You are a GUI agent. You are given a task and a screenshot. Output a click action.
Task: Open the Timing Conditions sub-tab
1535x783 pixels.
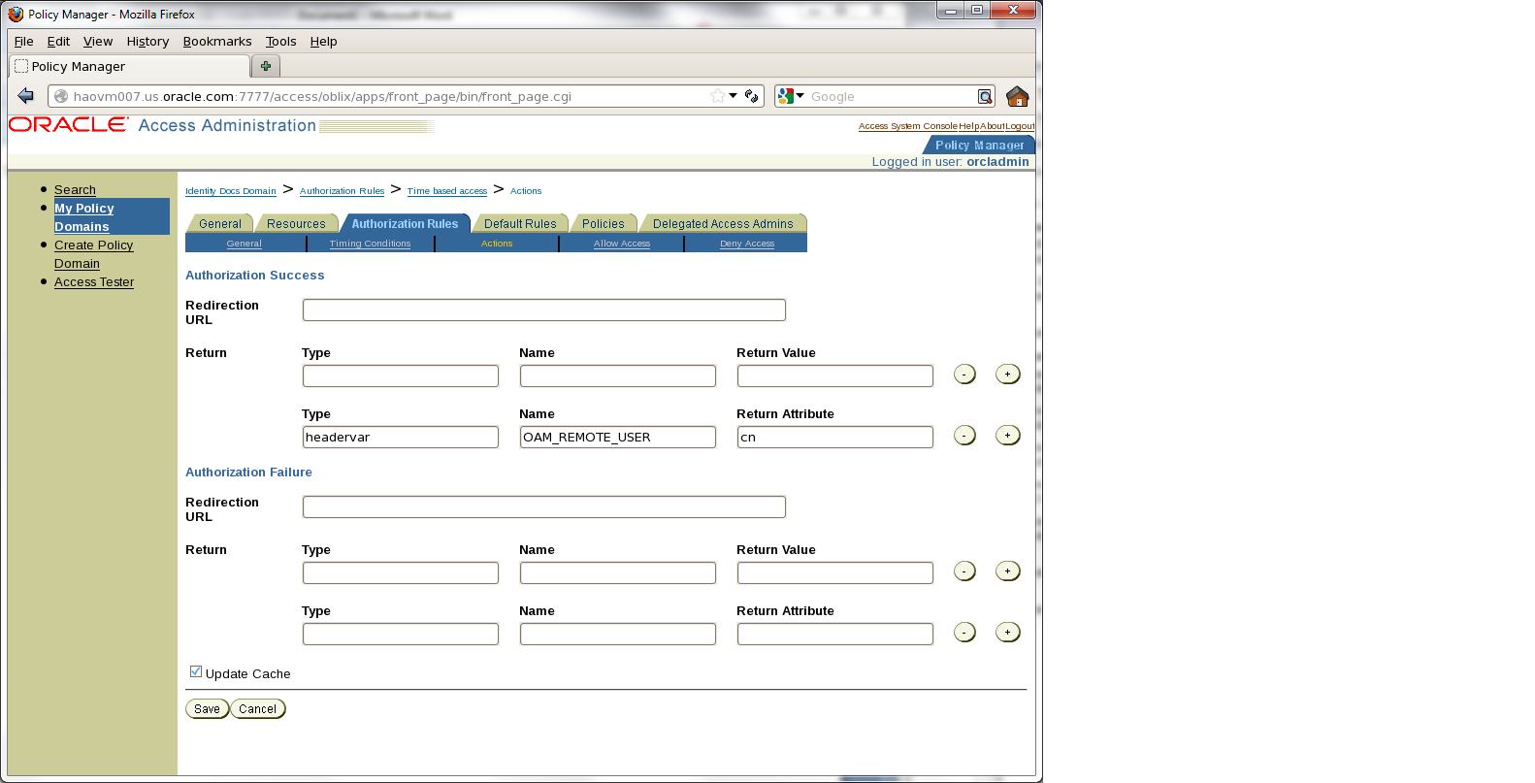tap(370, 244)
